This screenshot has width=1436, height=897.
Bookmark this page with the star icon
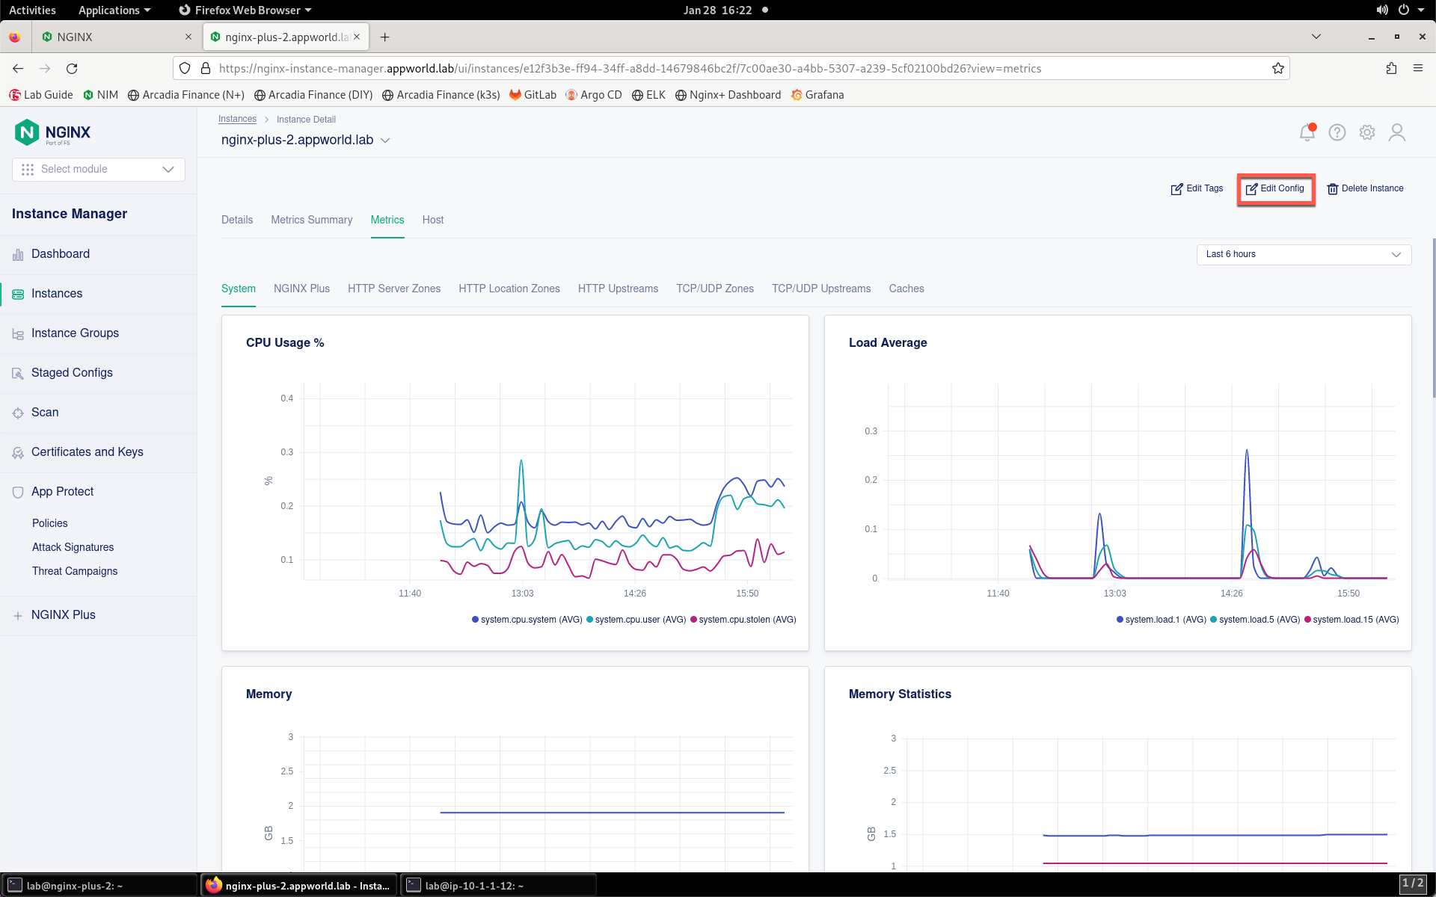pyautogui.click(x=1278, y=68)
